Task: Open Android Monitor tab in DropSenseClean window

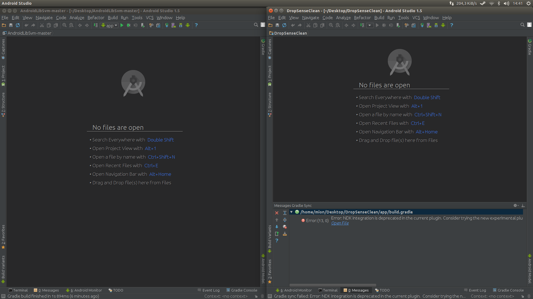Action: coord(294,290)
